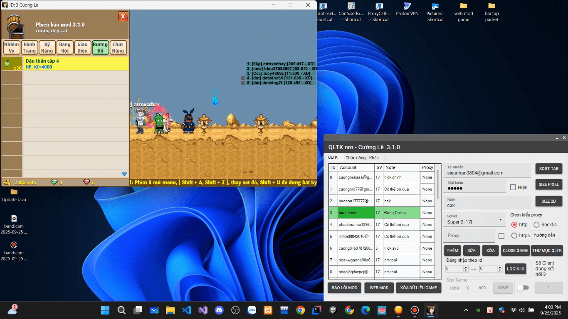Click into the Proxy input field
This screenshot has height=319, width=568.
(469, 236)
